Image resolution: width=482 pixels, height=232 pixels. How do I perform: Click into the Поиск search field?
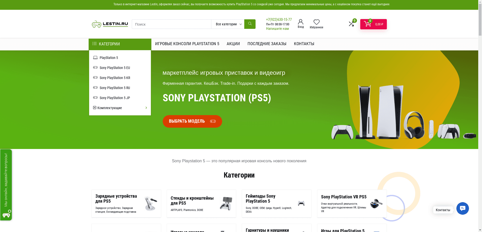point(171,24)
